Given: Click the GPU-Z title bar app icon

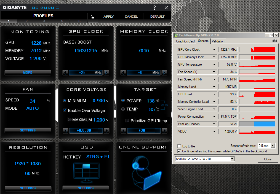Looking at the screenshot, I should (x=176, y=35).
